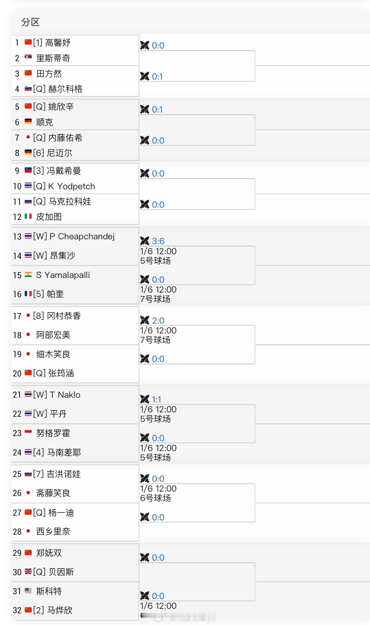This screenshot has height=625, width=370.
Task: Click match icon beside 3:6 score
Action: click(x=145, y=241)
